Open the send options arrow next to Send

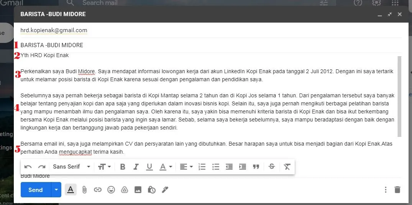56,190
